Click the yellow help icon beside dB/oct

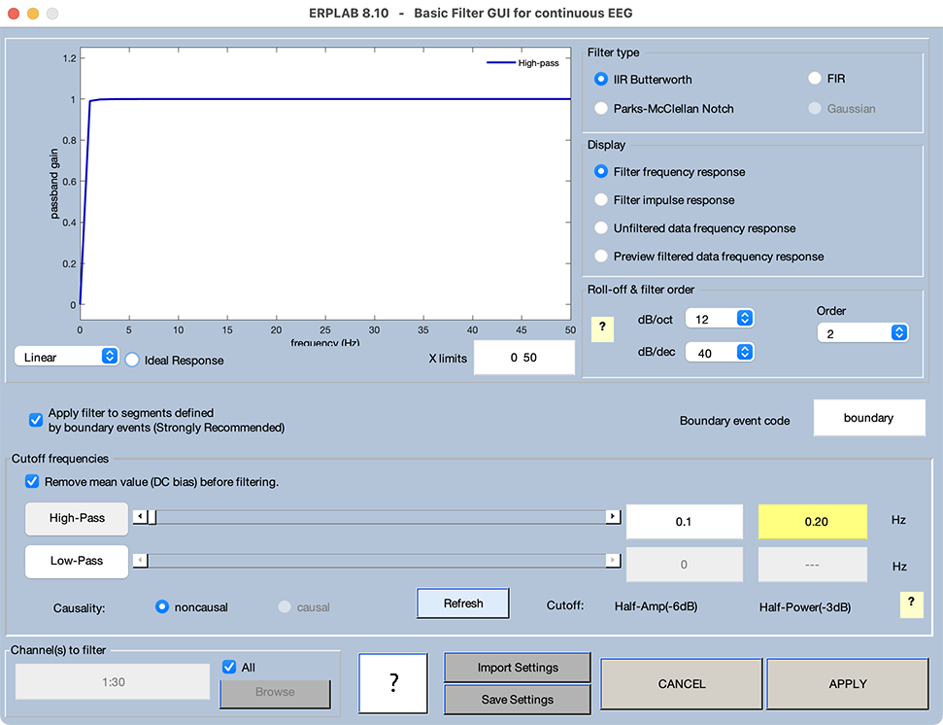pyautogui.click(x=601, y=328)
